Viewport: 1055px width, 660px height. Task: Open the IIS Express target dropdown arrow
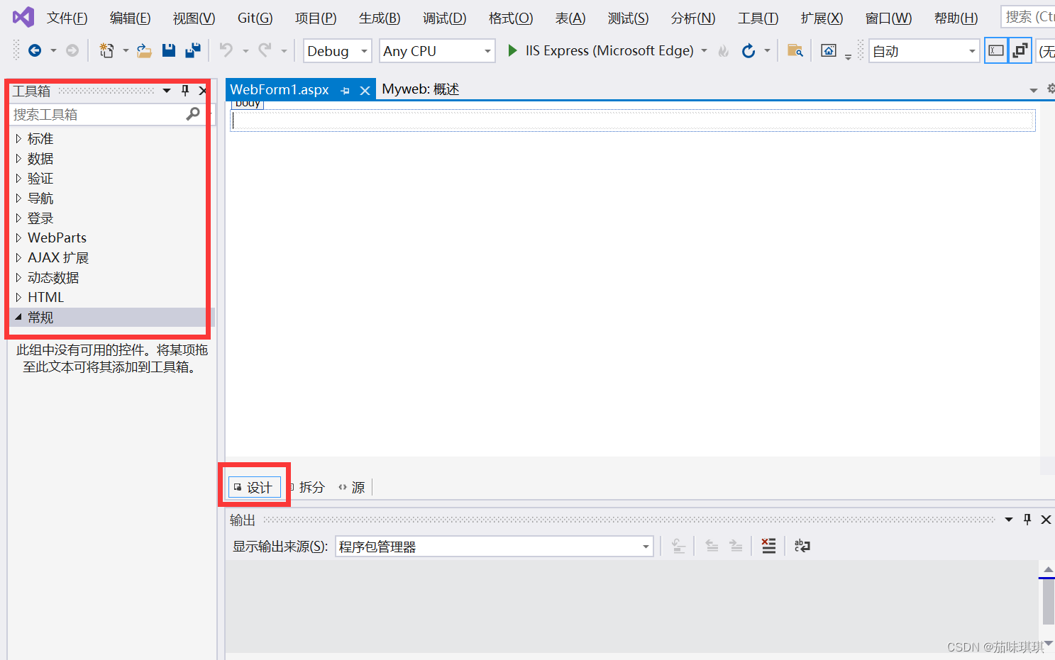click(705, 51)
